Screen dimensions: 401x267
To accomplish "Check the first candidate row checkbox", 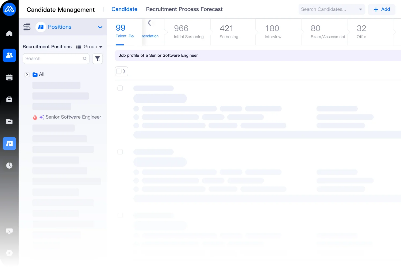I will click(120, 88).
